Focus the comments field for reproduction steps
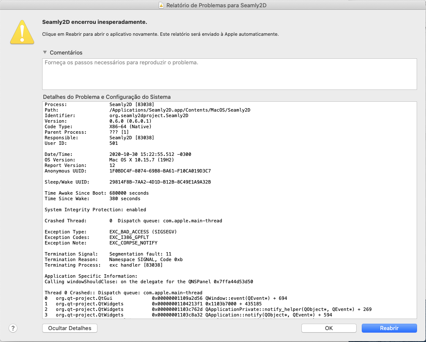Screen dimensions: 426x342 [x=229, y=74]
